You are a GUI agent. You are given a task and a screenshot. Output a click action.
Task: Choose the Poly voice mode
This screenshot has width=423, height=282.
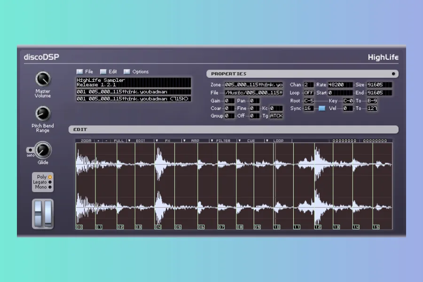[x=50, y=177]
